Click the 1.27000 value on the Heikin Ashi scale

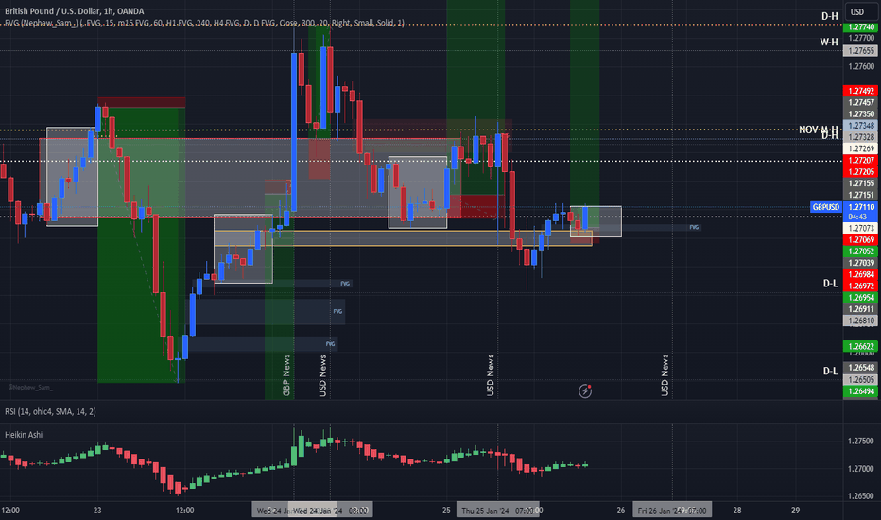(861, 468)
